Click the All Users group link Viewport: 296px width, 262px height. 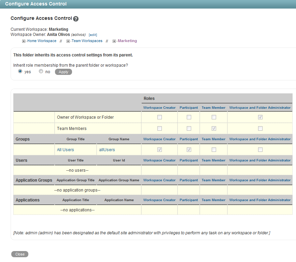pos(66,150)
